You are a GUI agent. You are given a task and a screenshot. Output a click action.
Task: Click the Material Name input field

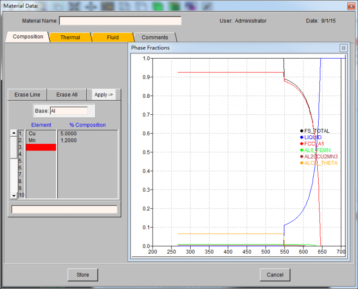[x=120, y=21]
